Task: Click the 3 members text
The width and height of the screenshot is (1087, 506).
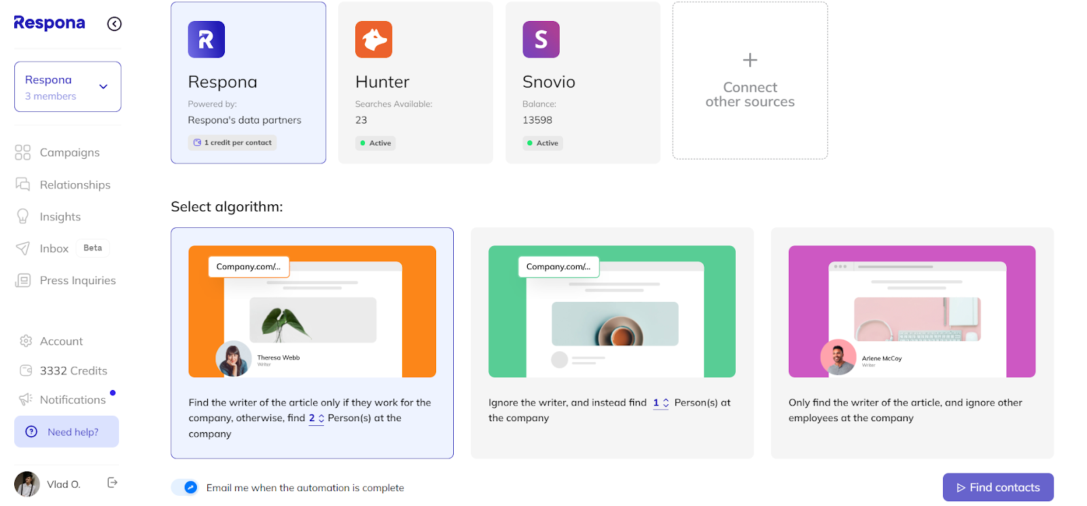Action: [50, 96]
